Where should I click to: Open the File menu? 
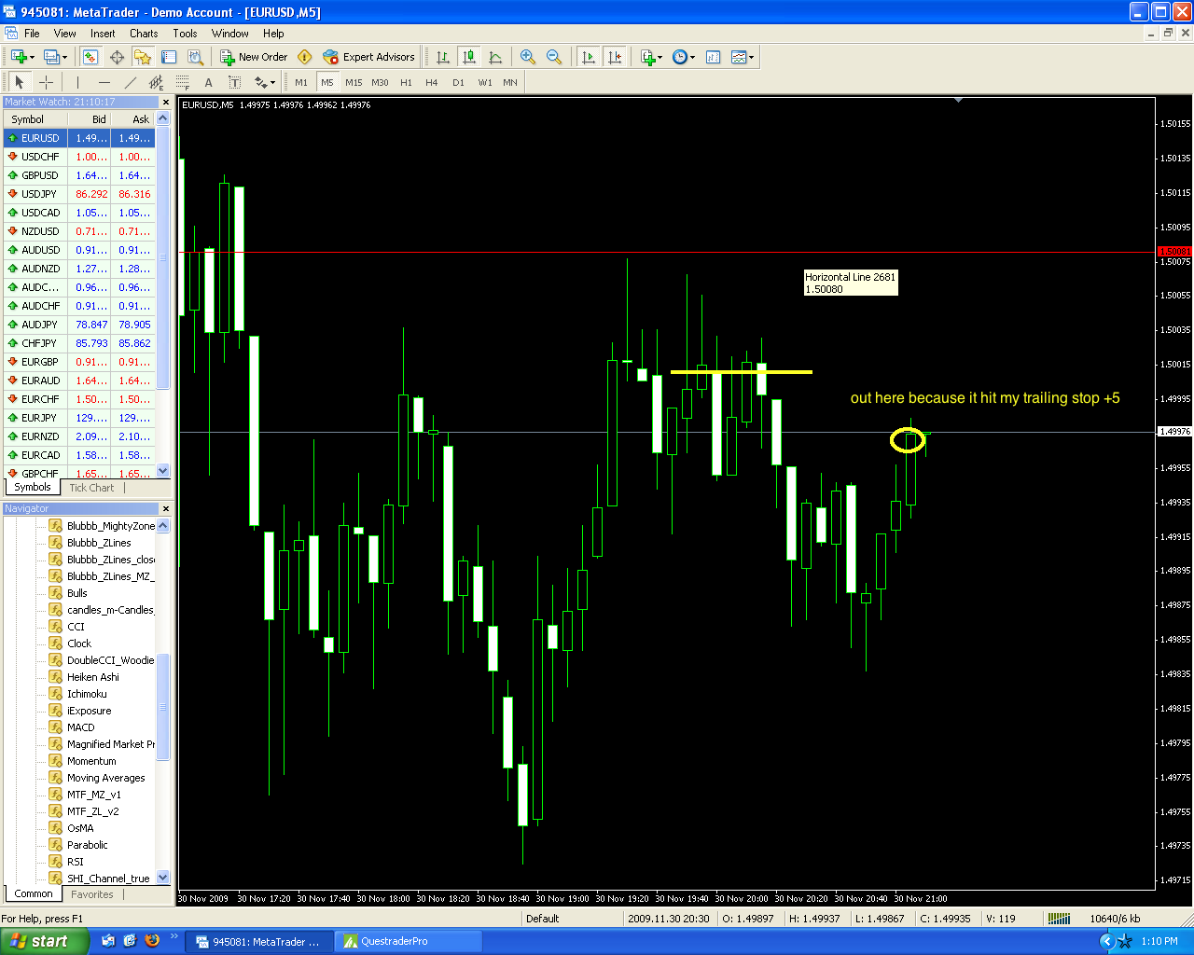(32, 34)
